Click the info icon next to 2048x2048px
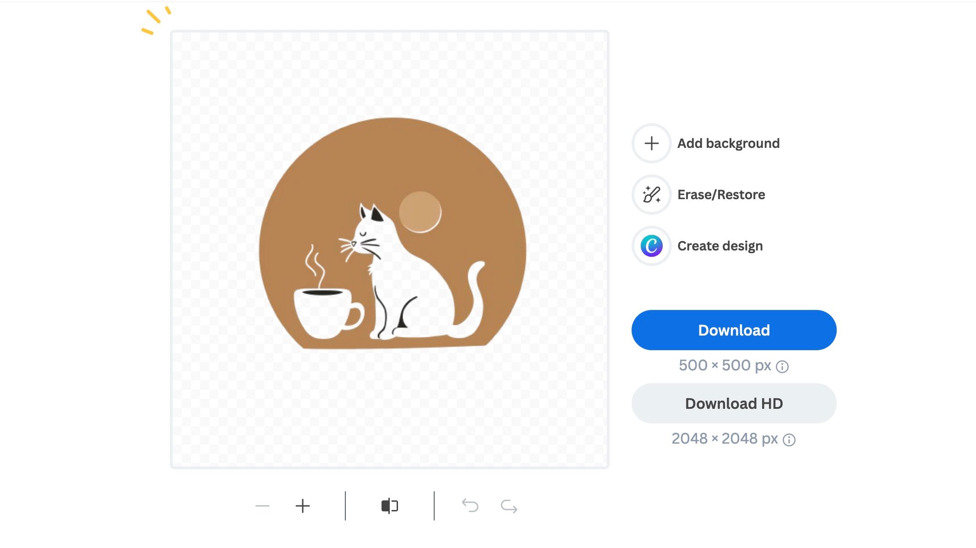 789,439
